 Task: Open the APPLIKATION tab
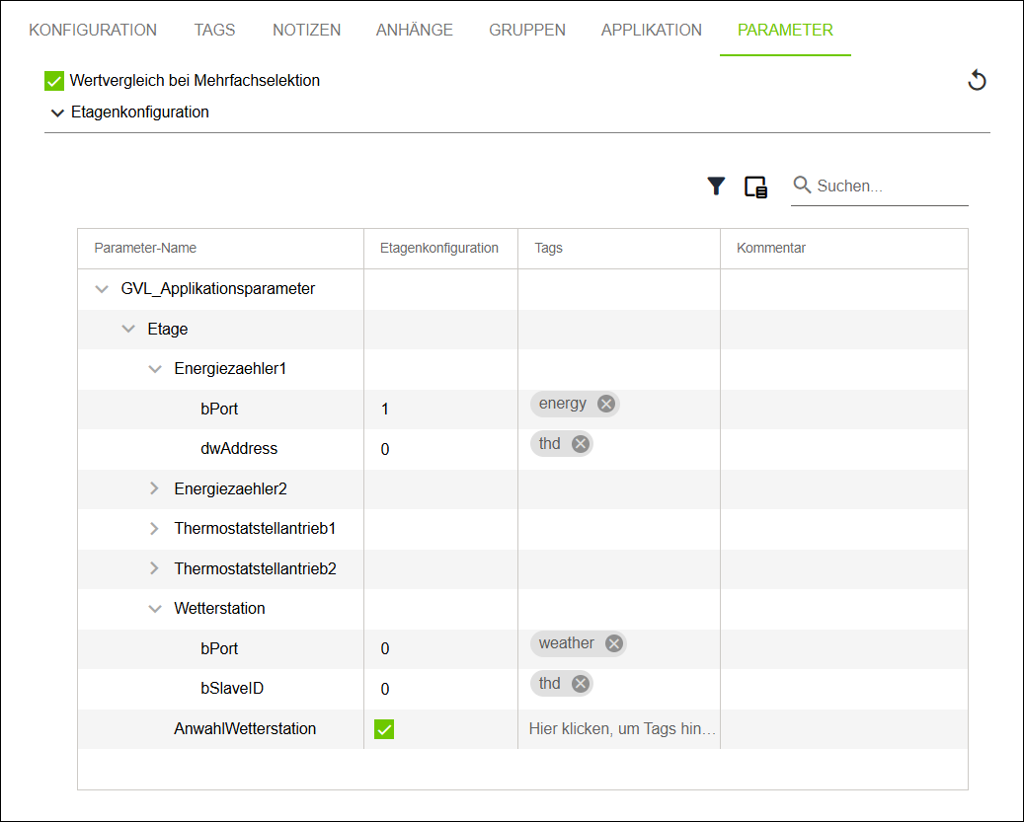[651, 30]
